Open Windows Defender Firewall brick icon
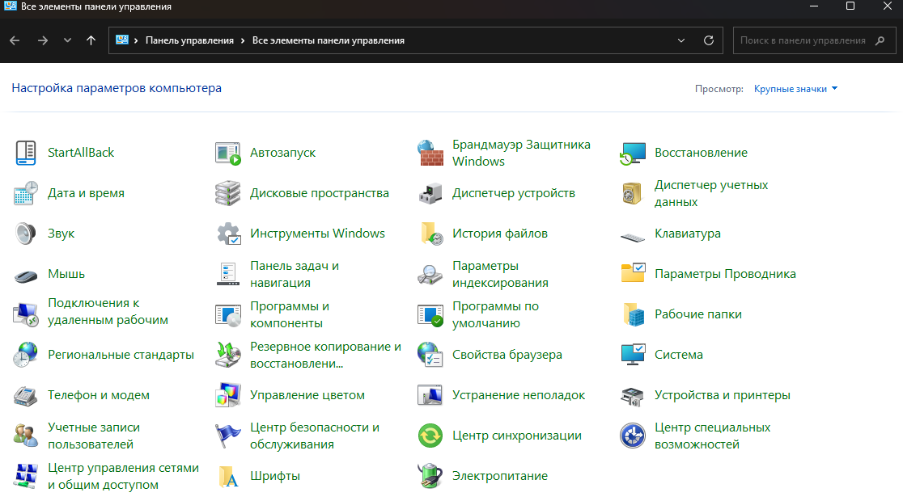903x501 pixels. pos(430,153)
